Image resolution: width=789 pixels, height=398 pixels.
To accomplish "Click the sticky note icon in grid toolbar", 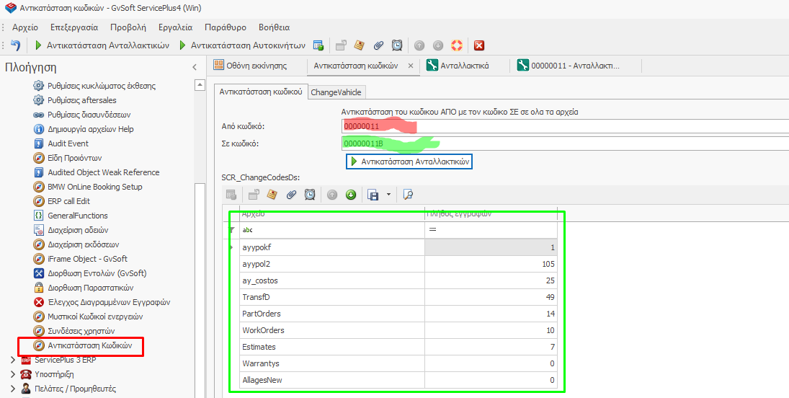I will tap(272, 195).
